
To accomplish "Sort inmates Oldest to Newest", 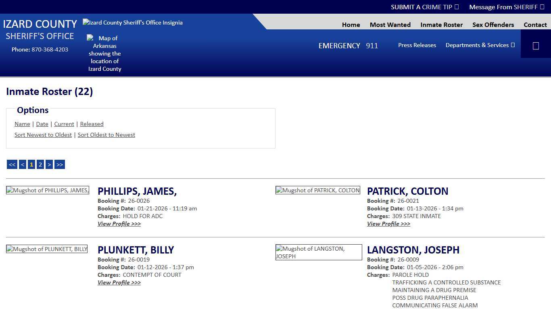I will click(x=106, y=135).
